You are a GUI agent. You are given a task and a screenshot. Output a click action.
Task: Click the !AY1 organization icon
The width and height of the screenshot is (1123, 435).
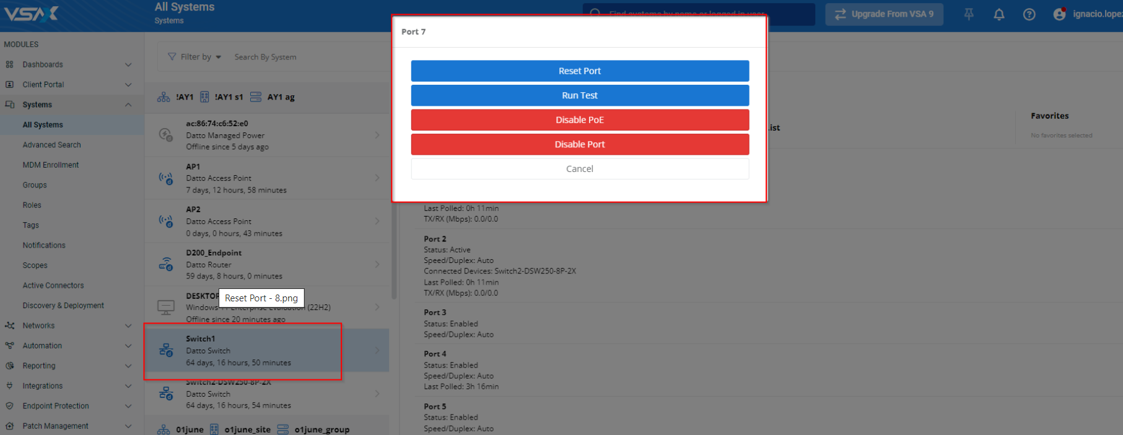click(x=164, y=97)
